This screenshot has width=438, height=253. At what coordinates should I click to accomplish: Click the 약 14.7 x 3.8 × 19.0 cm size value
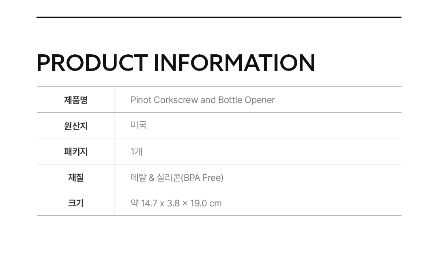pos(176,204)
